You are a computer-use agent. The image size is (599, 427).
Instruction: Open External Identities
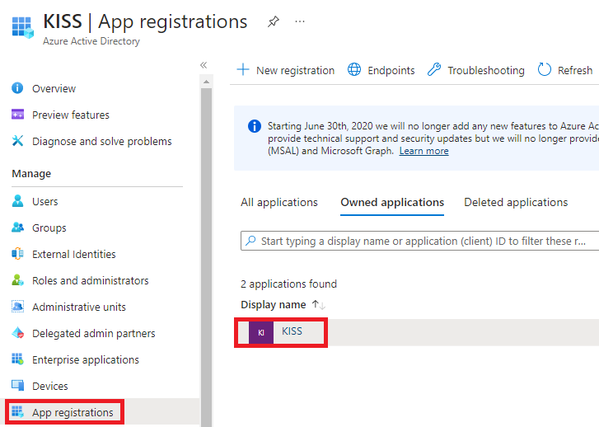74,254
